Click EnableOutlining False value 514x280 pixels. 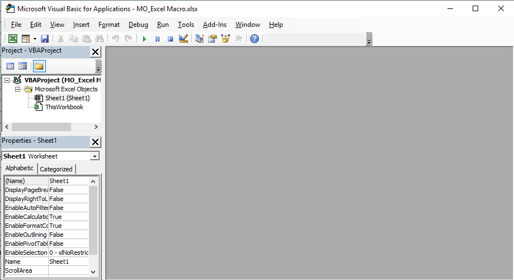pyautogui.click(x=68, y=235)
